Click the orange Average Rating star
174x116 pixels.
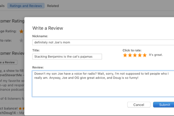[x=21, y=31]
